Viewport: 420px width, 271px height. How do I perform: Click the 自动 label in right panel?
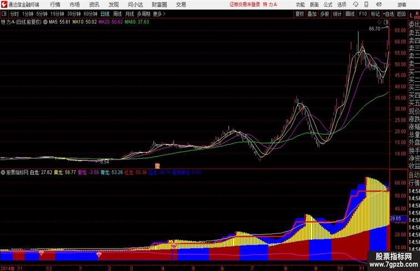[414, 175]
